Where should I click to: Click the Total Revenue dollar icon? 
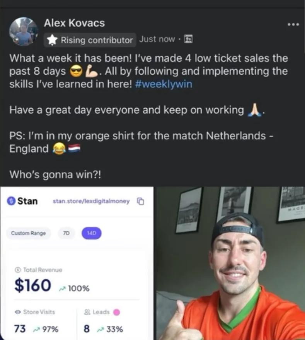(17, 270)
